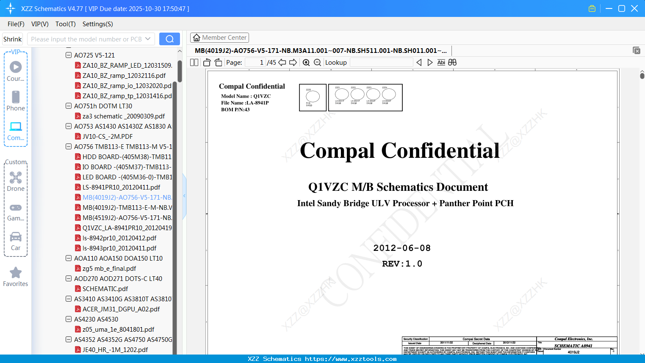Open the Member Center
645x363 pixels.
pyautogui.click(x=219, y=38)
